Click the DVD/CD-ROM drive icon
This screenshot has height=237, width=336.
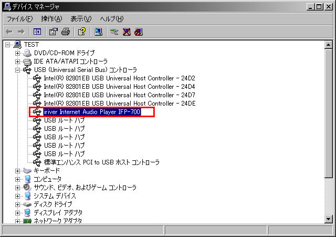click(x=27, y=53)
